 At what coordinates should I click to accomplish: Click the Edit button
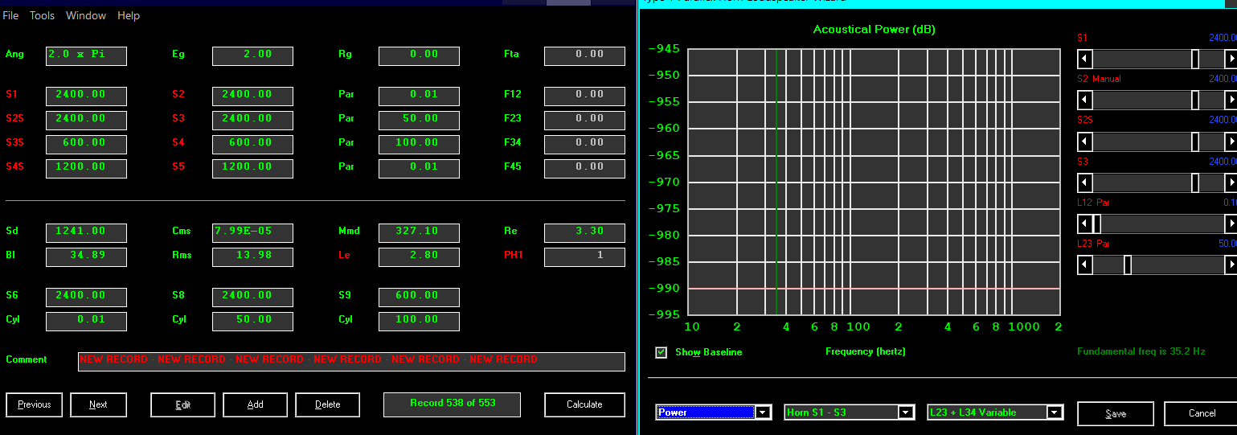pyautogui.click(x=182, y=404)
